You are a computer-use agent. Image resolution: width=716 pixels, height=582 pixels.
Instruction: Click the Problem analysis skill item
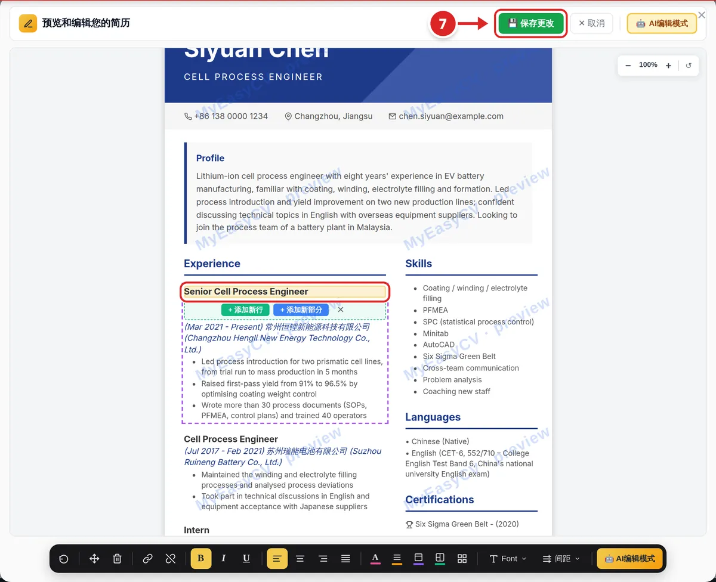click(x=452, y=380)
